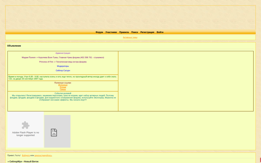Click the Flash plugin puzzle-piece icon
The height and width of the screenshot is (163, 261).
pos(25,125)
